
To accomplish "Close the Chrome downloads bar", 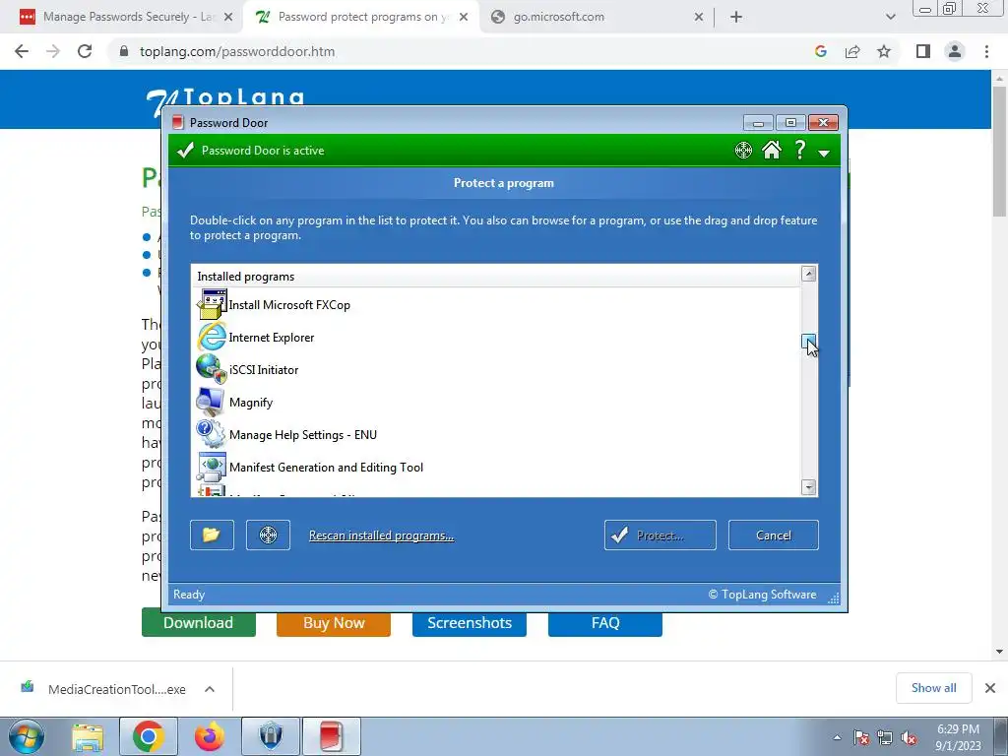I will click(990, 688).
